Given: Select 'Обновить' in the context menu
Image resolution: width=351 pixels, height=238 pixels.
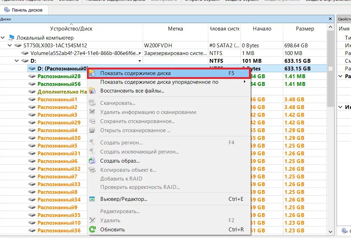Looking at the screenshot, I should pyautogui.click(x=168, y=230).
